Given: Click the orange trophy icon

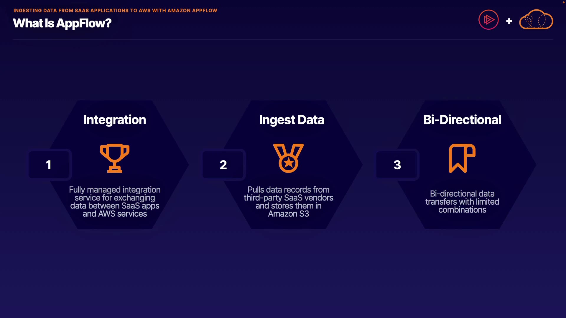Looking at the screenshot, I should 115,158.
